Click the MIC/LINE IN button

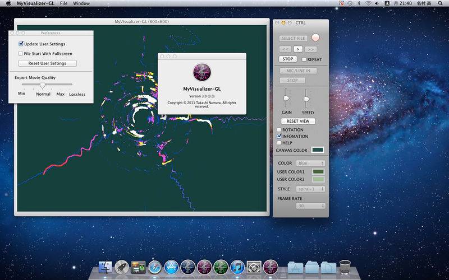click(298, 71)
